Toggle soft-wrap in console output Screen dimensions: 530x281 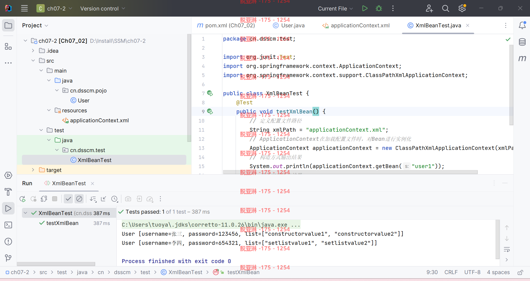point(507,250)
